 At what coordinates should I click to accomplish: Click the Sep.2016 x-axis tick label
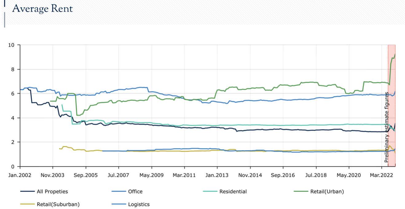tap(283, 175)
